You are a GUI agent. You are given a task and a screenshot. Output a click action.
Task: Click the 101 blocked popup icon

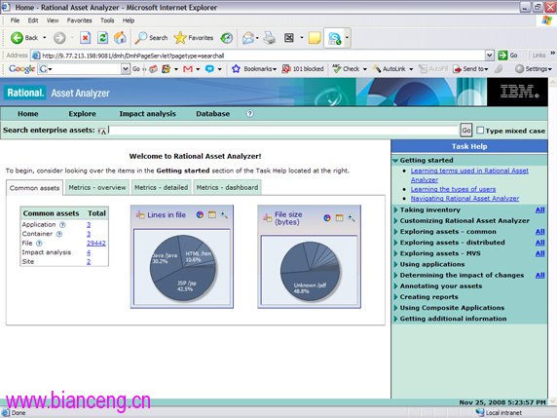click(303, 69)
